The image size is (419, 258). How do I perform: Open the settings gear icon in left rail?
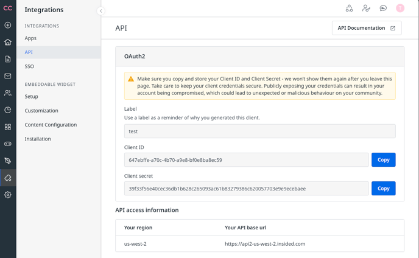8,195
